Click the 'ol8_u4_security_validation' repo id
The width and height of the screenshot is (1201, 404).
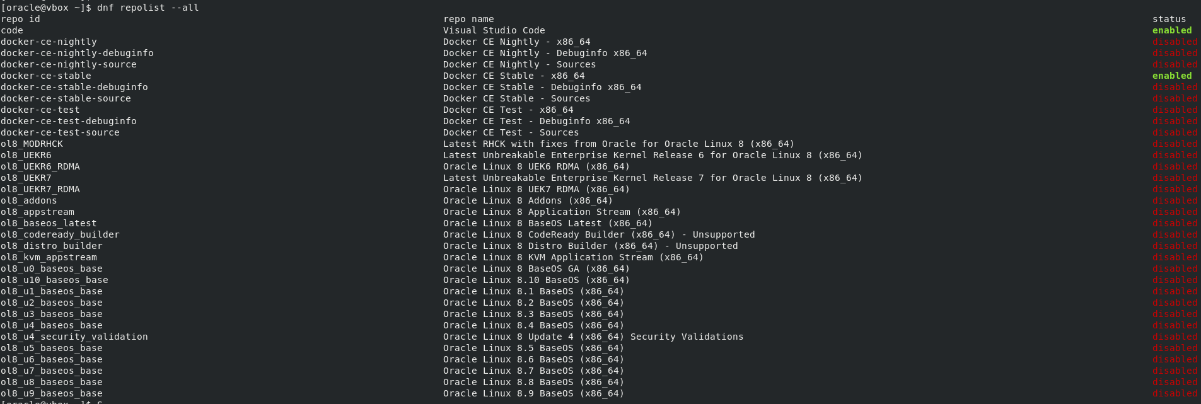coord(74,337)
